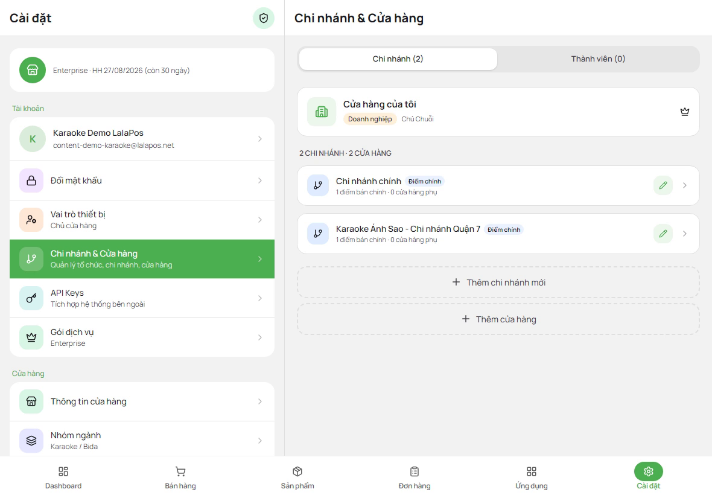Edit Chi nhánh chính with pencil icon
712x495 pixels.
point(663,185)
